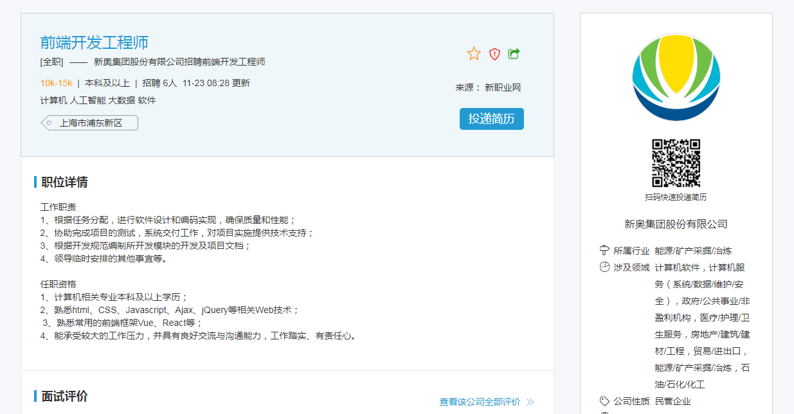Open the 前端开发工程师 job title link
The height and width of the screenshot is (414, 794).
pos(94,42)
